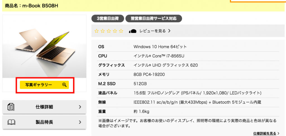Image resolution: width=286 pixels, height=136 pixels.
Task: Open the 仕様詳細を見る link at bottom
Action: pos(265,133)
